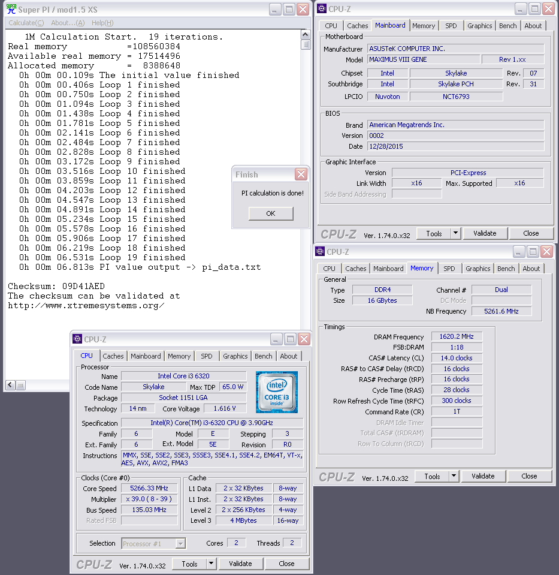Minimize the CPU-Z Memory window
This screenshot has height=575, width=559.
(519, 252)
